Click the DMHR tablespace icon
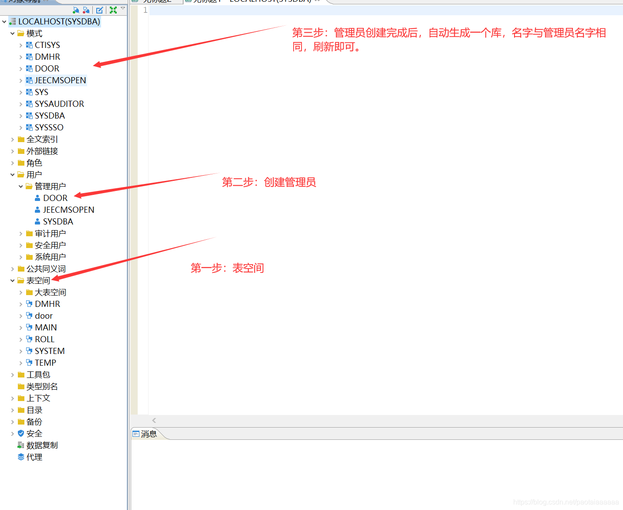The height and width of the screenshot is (510, 623). (x=29, y=304)
